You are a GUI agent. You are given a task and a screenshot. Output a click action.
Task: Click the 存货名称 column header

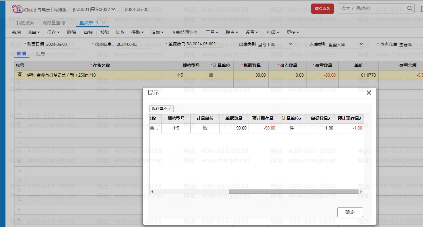tap(100, 65)
